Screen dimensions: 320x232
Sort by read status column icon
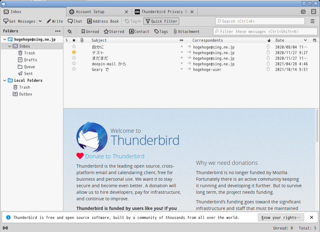(x=181, y=40)
